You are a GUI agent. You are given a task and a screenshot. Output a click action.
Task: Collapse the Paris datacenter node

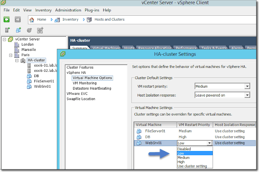(11, 55)
